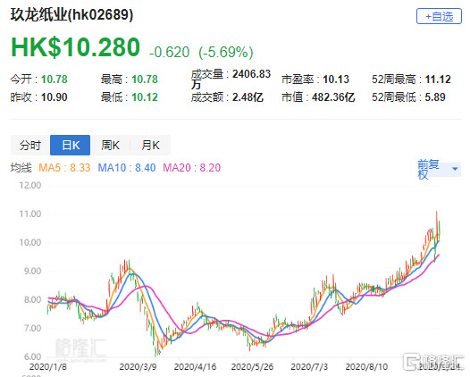470x377 pixels.
Task: Click the 12.00 y-axis price label
Action: pos(30,185)
